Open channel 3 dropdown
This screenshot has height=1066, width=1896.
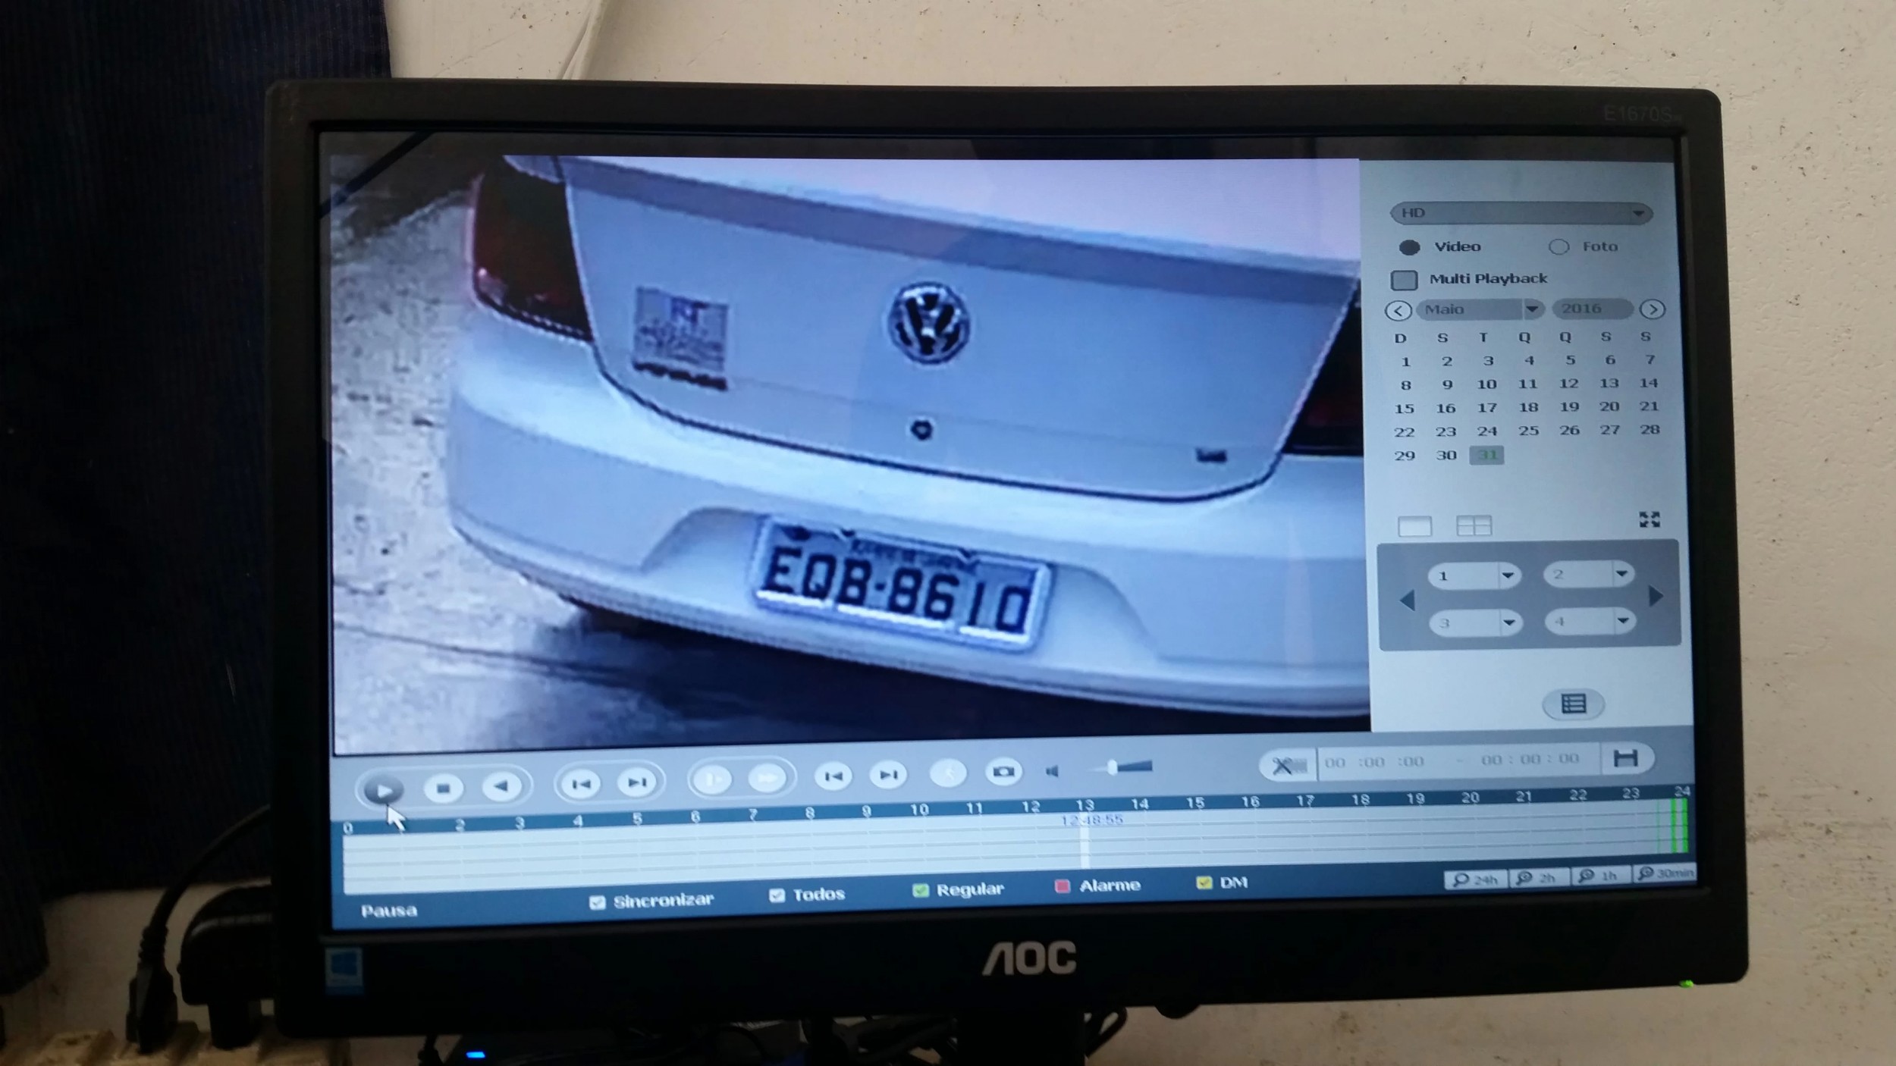[1475, 623]
